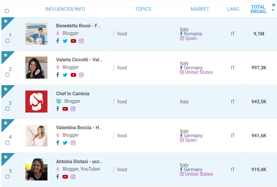Check the checkbox for row 4
277x187 pixels.
(x=7, y=142)
